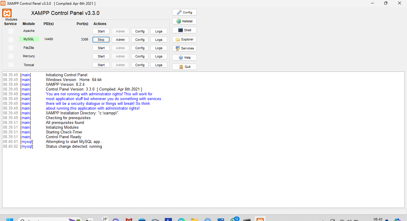The height and width of the screenshot is (221, 407).
Task: Start the Apache module
Action: 101,31
